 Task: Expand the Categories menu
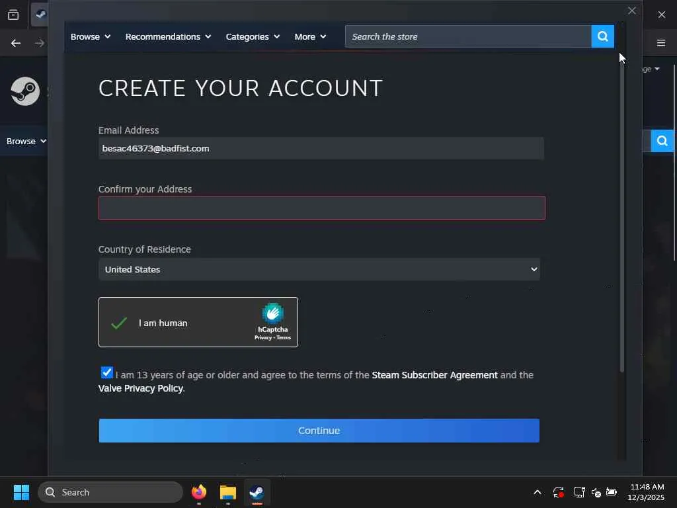point(253,37)
